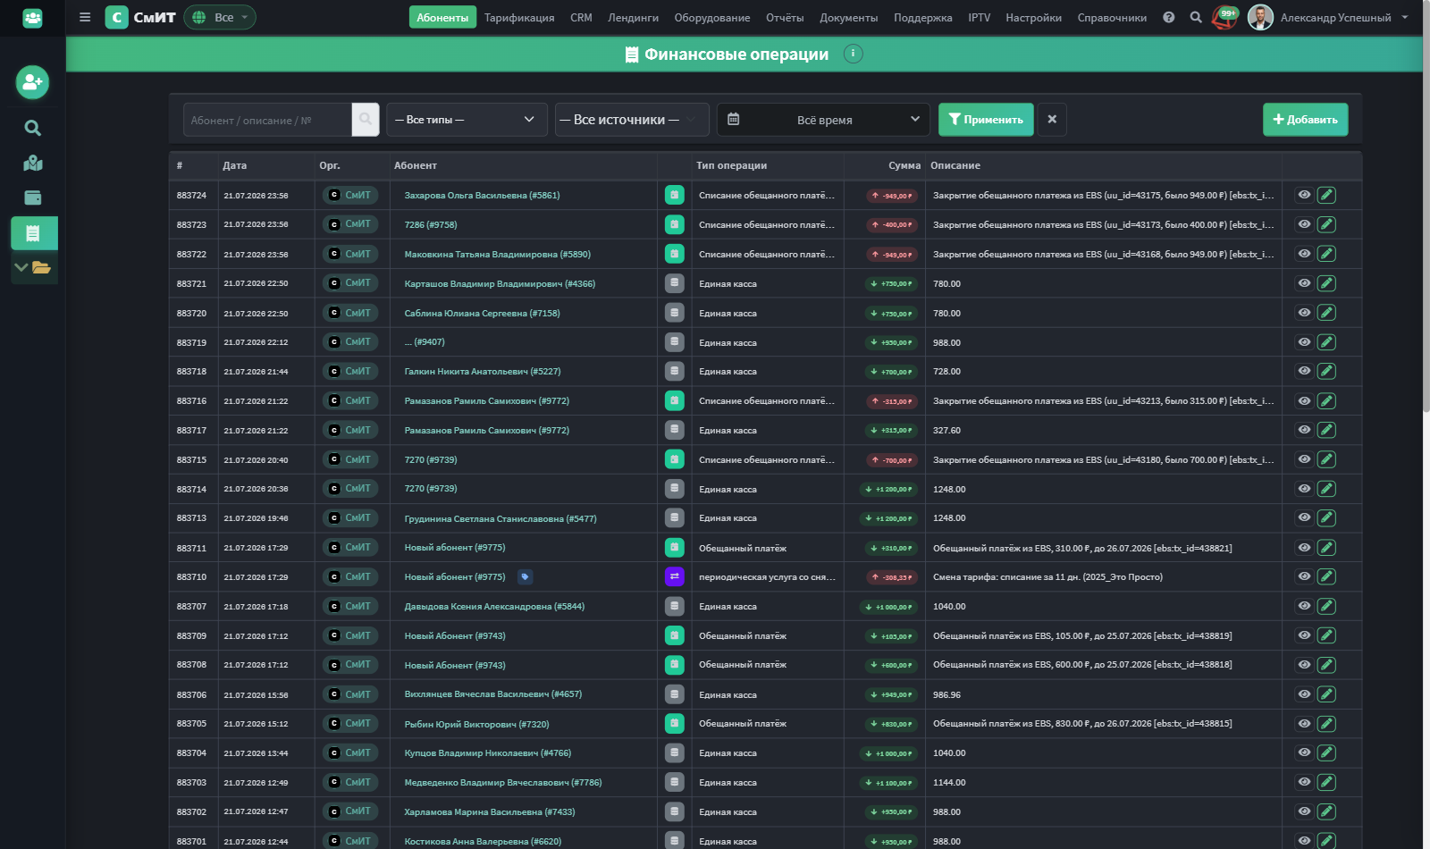Viewport: 1430px width, 849px height.
Task: View operation 883703 via eye icon
Action: pos(1305,782)
